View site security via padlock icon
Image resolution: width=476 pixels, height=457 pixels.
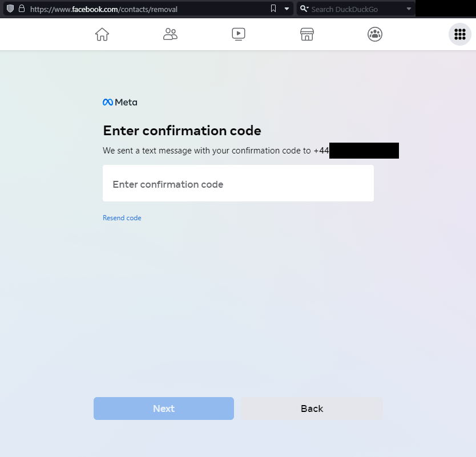coord(22,9)
